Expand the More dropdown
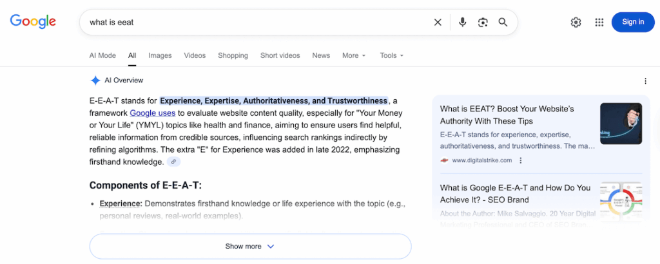Screen dimensions: 660x264 point(354,55)
